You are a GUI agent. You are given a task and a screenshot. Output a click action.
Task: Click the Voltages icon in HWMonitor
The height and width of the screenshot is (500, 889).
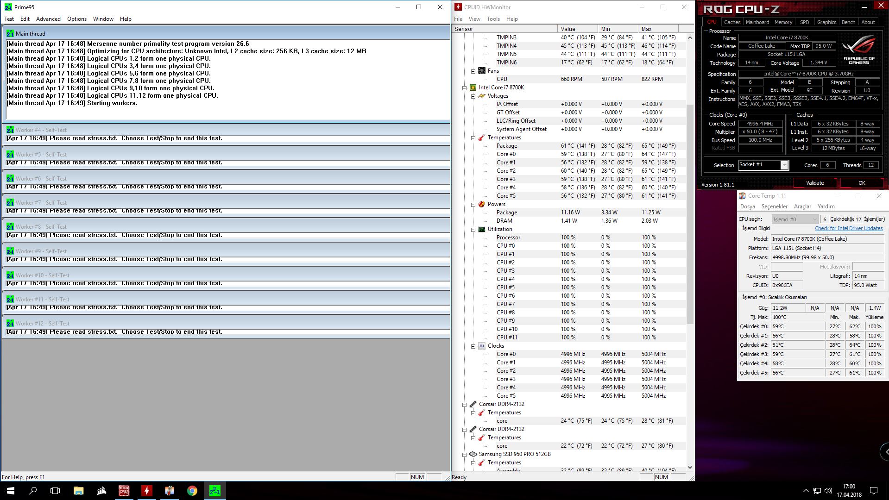[x=482, y=96]
